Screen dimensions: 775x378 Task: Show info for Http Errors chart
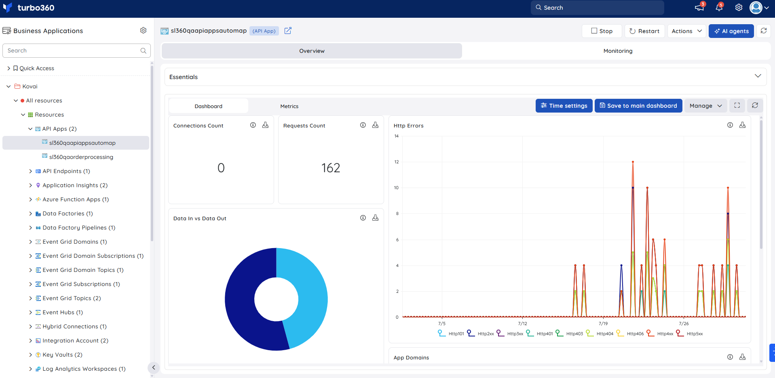tap(730, 125)
